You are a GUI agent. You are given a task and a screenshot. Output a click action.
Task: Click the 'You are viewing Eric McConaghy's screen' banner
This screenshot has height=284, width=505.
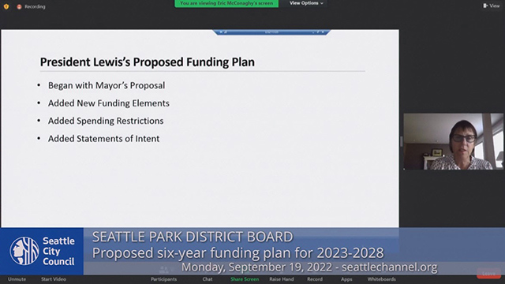pyautogui.click(x=226, y=3)
